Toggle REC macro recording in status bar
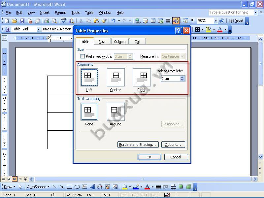 tap(125, 195)
